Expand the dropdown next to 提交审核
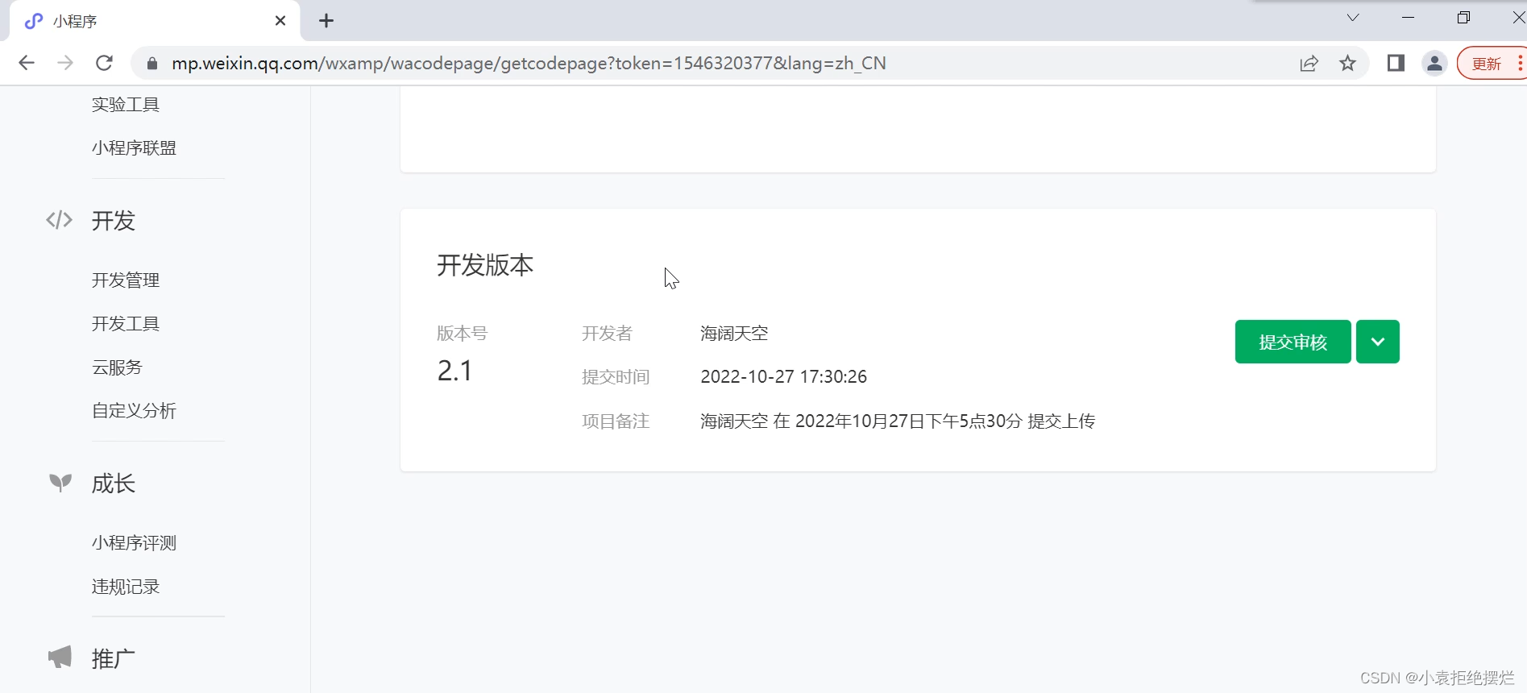 (1377, 342)
